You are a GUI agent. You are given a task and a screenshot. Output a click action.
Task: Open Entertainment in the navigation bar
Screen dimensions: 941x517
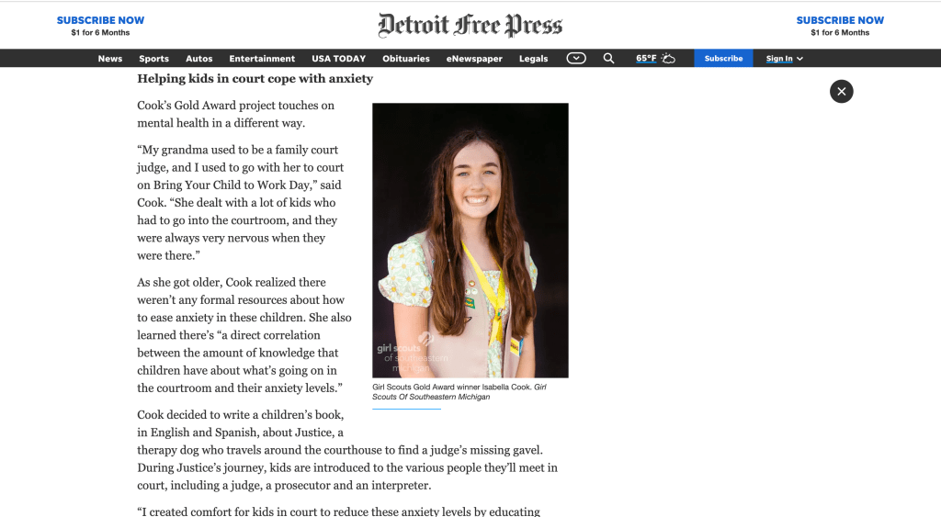tap(262, 58)
